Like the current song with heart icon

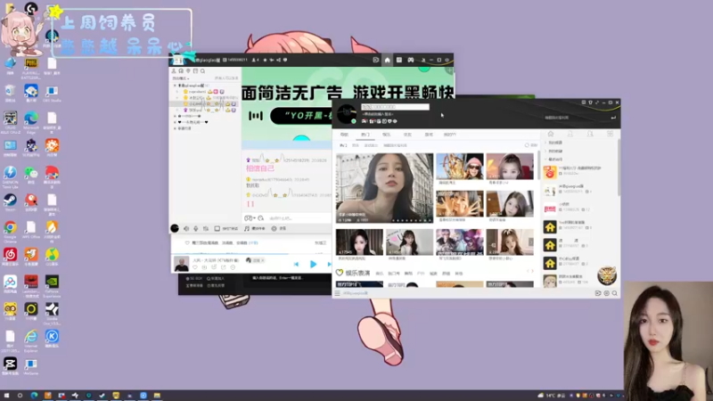pos(195,267)
